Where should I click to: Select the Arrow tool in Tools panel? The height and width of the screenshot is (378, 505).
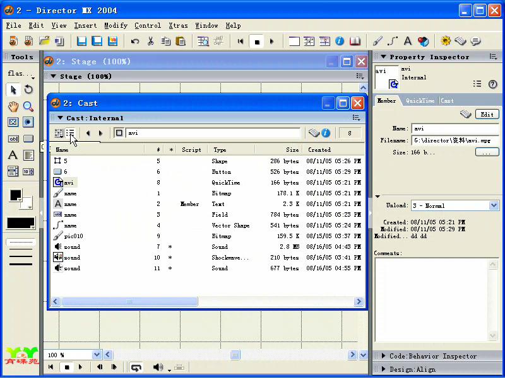(x=13, y=89)
